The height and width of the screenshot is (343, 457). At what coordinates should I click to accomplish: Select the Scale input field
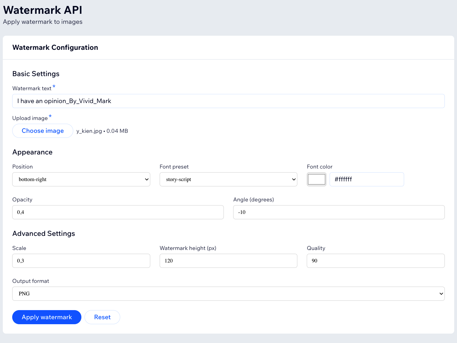point(81,261)
